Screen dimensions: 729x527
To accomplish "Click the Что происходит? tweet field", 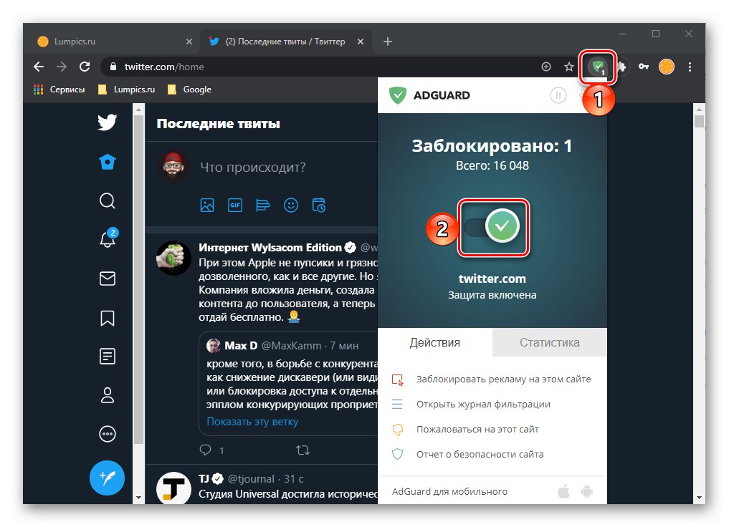I will [x=253, y=167].
